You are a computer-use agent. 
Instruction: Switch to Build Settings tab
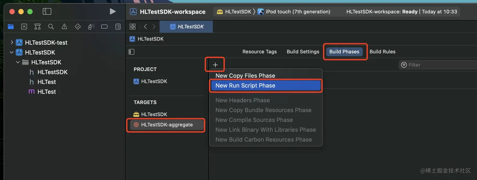pyautogui.click(x=303, y=52)
